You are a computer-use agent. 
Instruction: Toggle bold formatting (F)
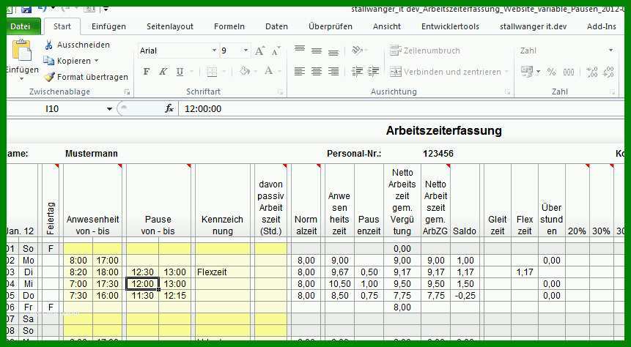[147, 72]
